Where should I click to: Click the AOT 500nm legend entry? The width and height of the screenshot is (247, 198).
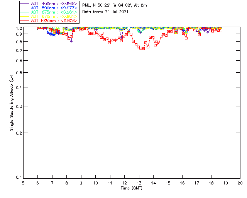click(49, 8)
